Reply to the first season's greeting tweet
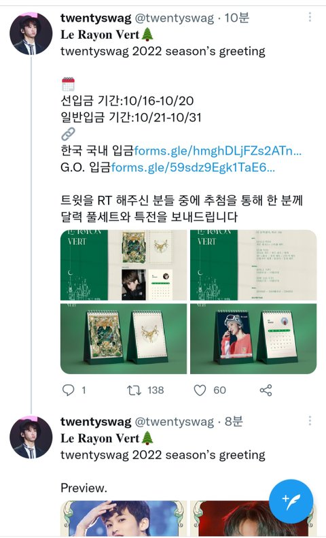This screenshot has width=326, height=538. click(x=68, y=390)
